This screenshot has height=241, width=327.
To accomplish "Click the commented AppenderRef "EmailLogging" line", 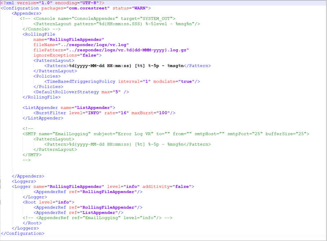I will click(97, 218).
